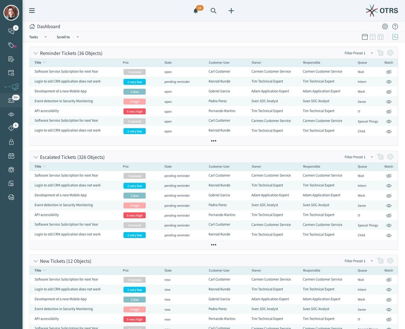Select the statistics graph view icon above dashboards

click(394, 37)
